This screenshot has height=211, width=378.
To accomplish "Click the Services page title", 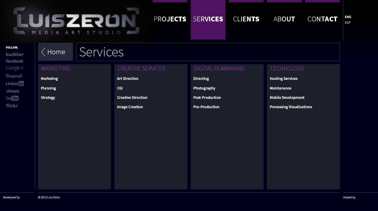I will (101, 52).
